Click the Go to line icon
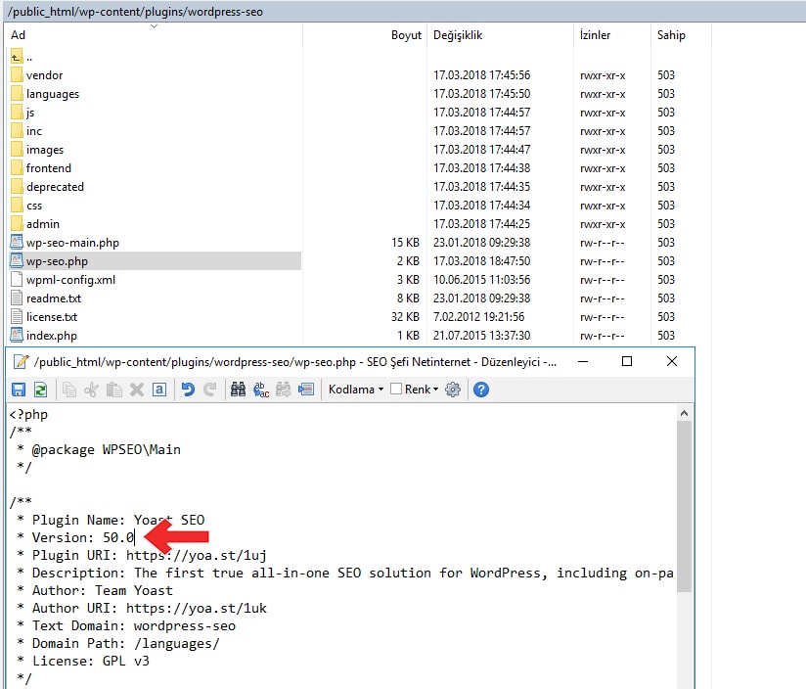806x689 pixels. click(x=306, y=390)
